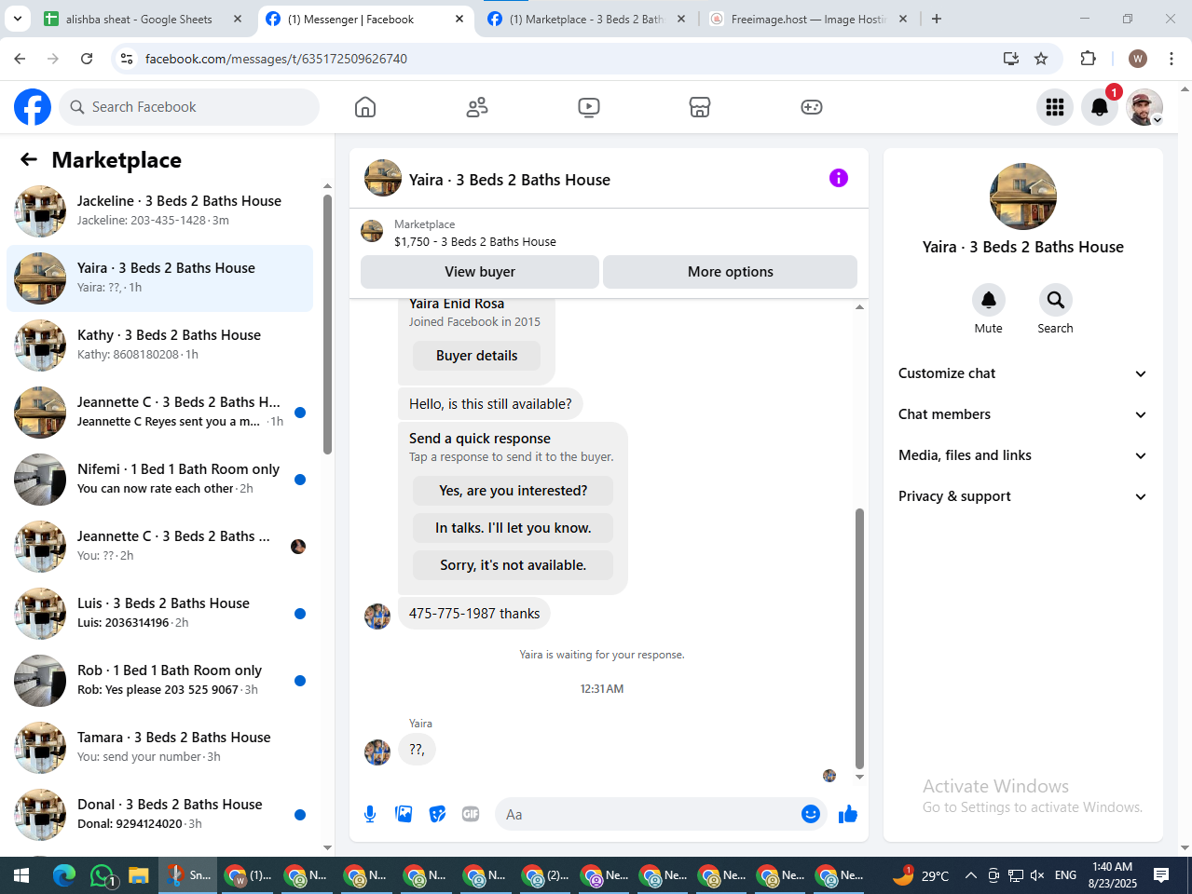Open the notifications bell icon

point(1100,107)
